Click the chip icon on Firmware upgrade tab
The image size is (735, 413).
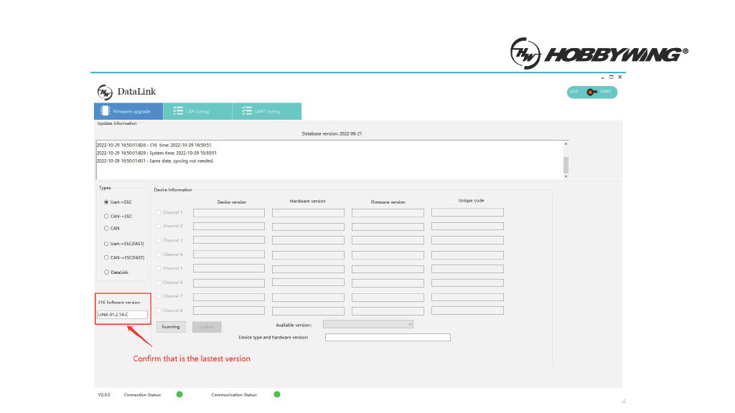pos(105,111)
